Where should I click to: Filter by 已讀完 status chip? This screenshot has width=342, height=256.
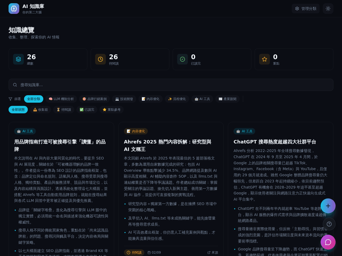[x=87, y=110]
